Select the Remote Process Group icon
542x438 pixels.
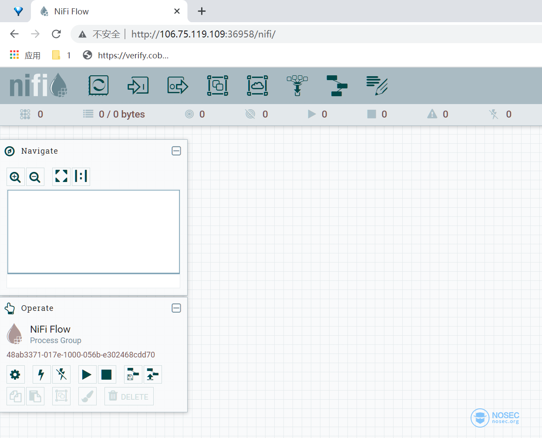pos(258,85)
